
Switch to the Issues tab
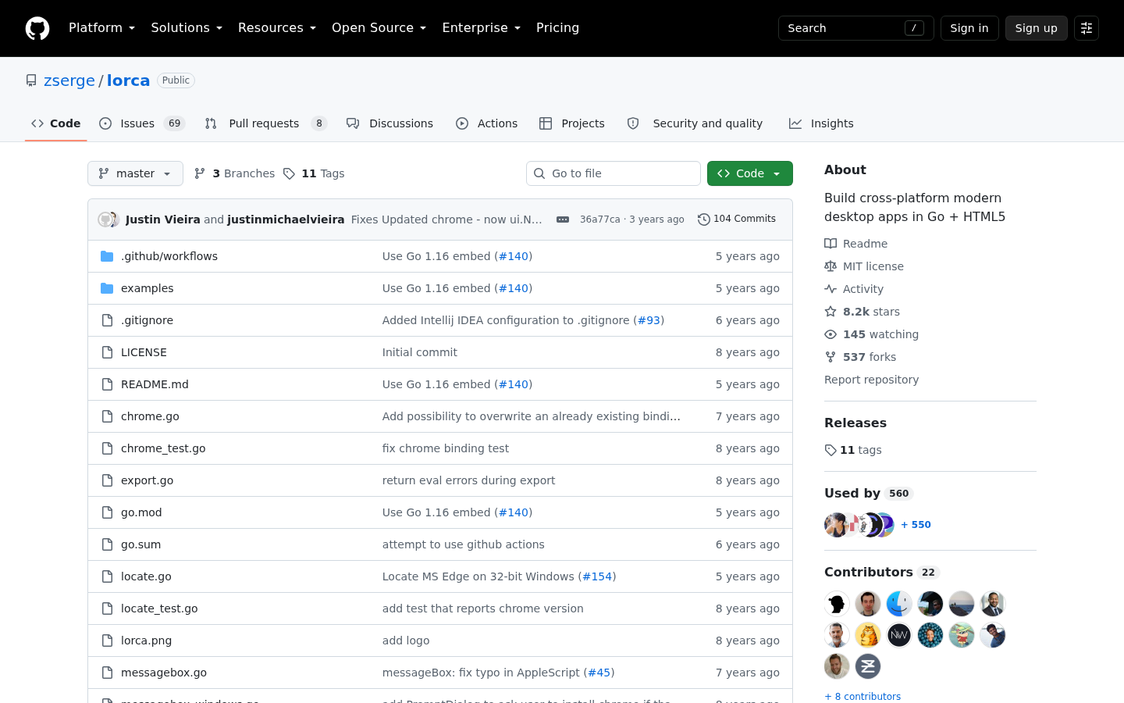coord(142,123)
